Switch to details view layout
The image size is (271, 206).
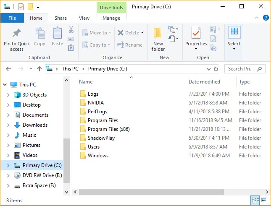tap(255, 200)
